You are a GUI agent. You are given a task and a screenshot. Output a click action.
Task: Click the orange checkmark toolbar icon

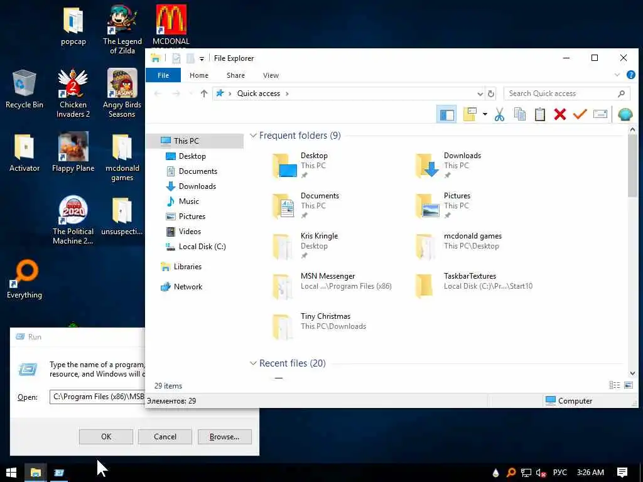[x=580, y=114]
